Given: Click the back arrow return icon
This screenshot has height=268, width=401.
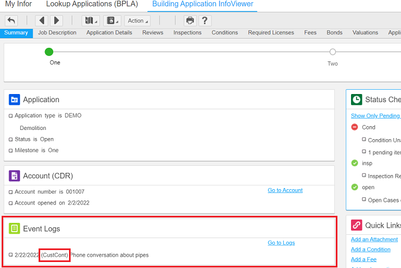Looking at the screenshot, I should [x=11, y=21].
